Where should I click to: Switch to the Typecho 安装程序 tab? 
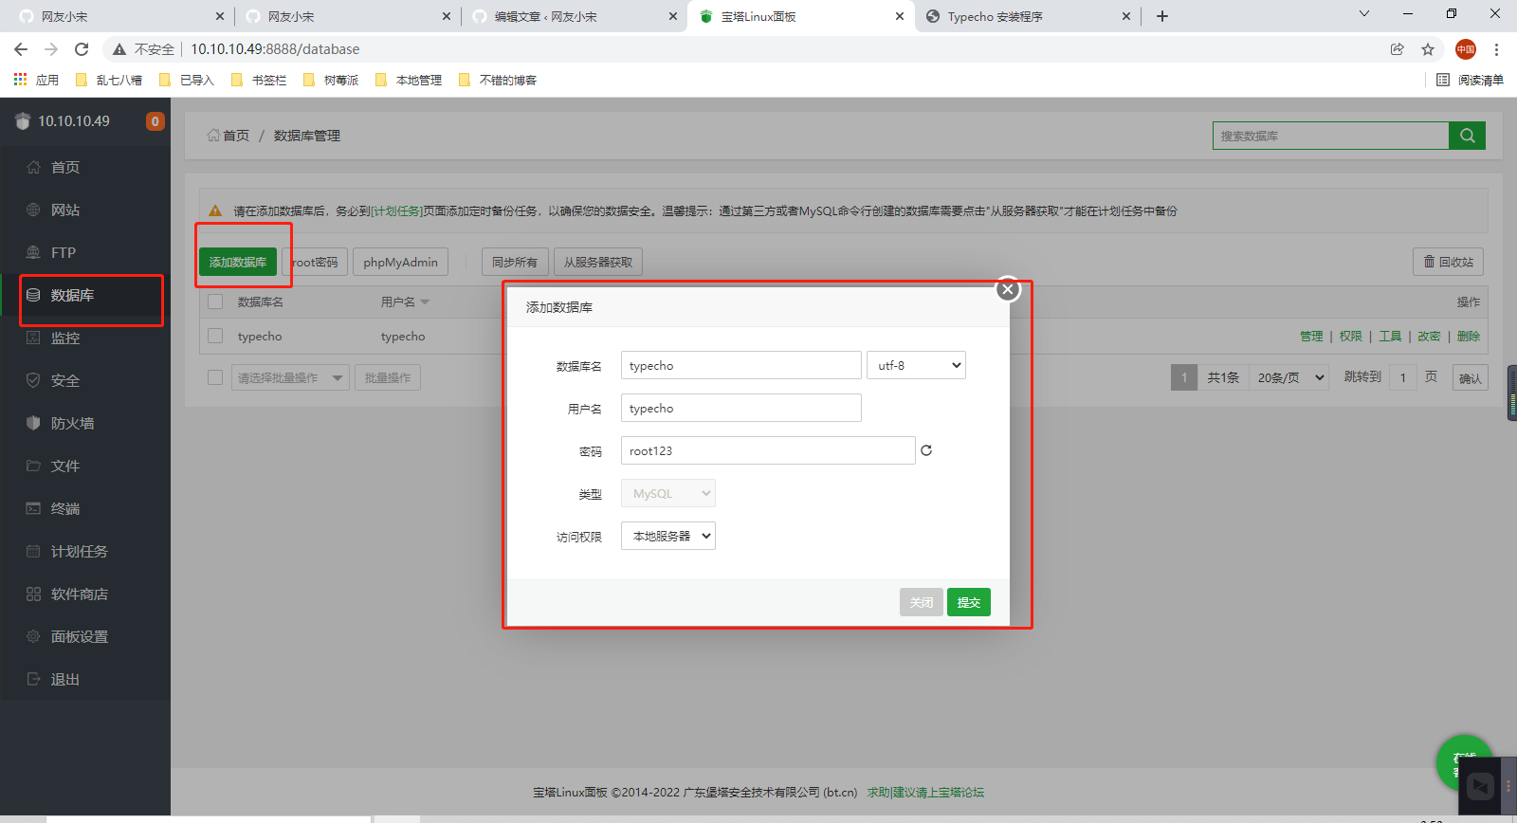[1028, 16]
